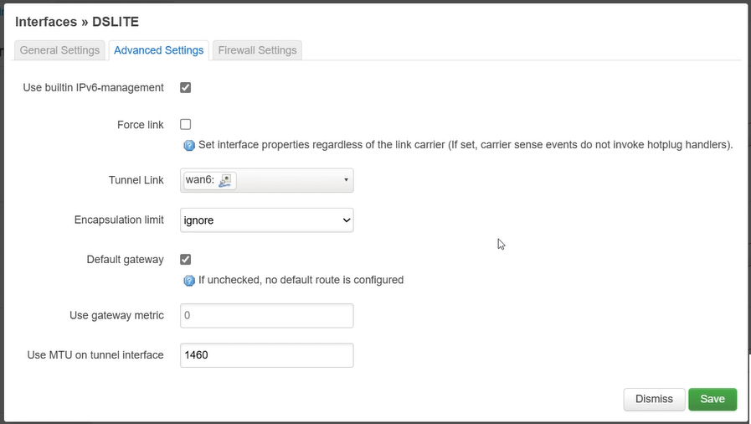
Task: Click the 'Encapsulation limit' label text
Action: (119, 220)
